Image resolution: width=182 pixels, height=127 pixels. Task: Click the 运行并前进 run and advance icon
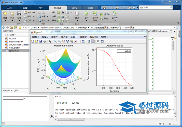pyautogui.click(x=95, y=13)
